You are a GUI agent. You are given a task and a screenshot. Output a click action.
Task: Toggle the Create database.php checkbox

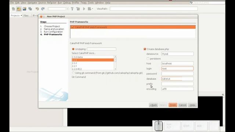(x=145, y=49)
